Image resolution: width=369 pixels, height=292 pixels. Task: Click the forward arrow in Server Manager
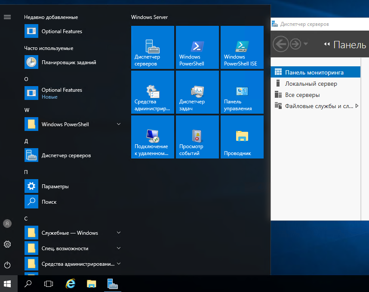pyautogui.click(x=295, y=44)
